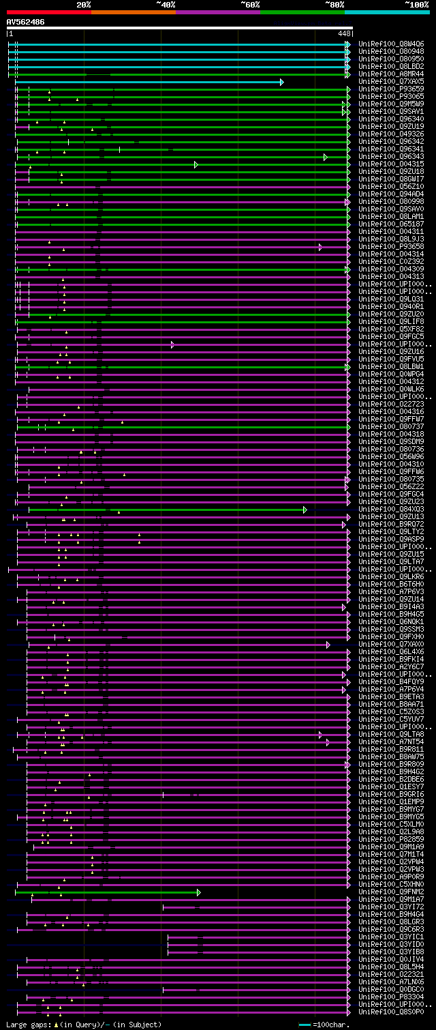Select the UniRef100_O65187 label
The height and width of the screenshot is (1030, 436).
[391, 224]
